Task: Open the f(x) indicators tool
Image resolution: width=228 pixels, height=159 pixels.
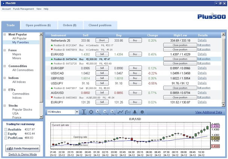Action: pyautogui.click(x=128, y=112)
